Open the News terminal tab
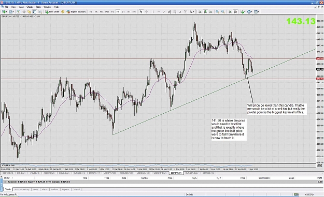324x197 pixels. click(36, 189)
